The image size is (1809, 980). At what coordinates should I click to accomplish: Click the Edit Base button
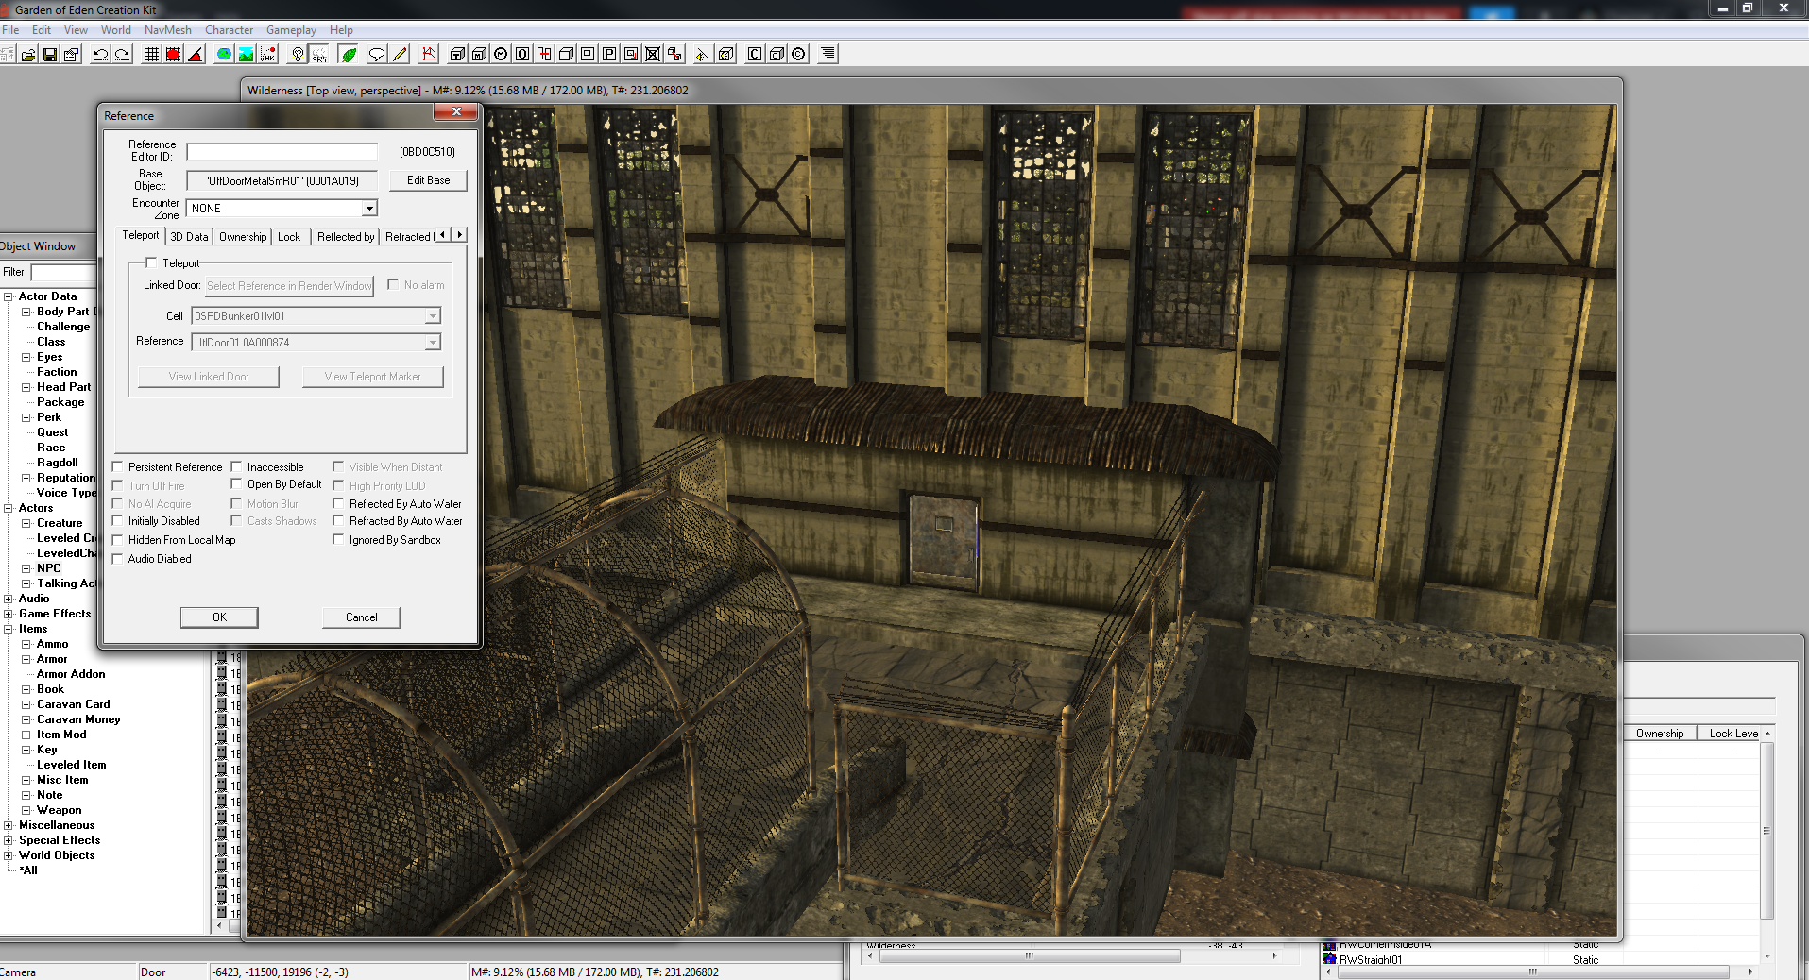click(428, 180)
